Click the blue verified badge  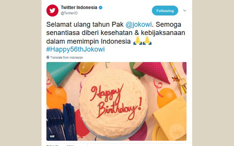101,8
